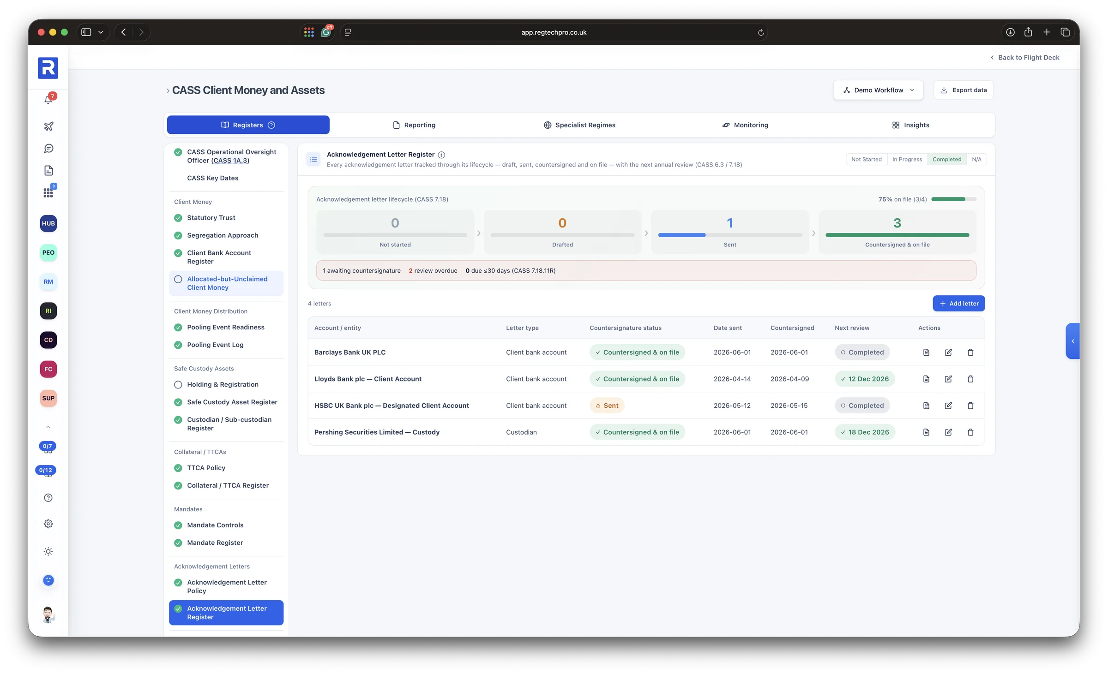Delete the HSBC UK Bank plc letter
Screen dimensions: 1108x674
coord(970,406)
